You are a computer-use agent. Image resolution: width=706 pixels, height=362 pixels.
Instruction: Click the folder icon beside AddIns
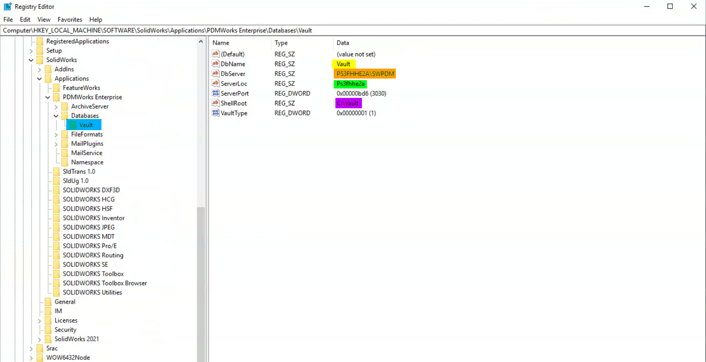coord(48,69)
